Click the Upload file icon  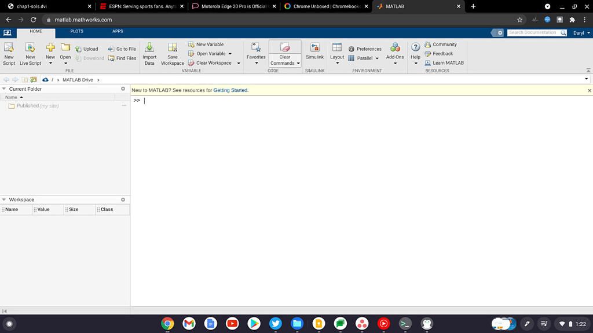79,49
